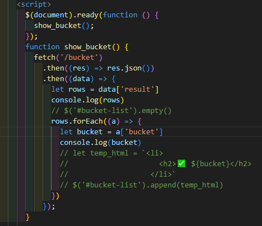Click the word document in the ready call
Image resolution: width=262 pixels, height=226 pixels.
(x=51, y=15)
